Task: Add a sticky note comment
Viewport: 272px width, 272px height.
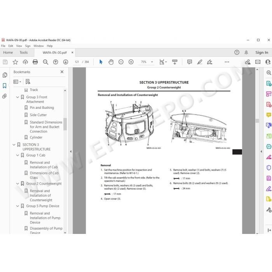Action: click(190, 62)
